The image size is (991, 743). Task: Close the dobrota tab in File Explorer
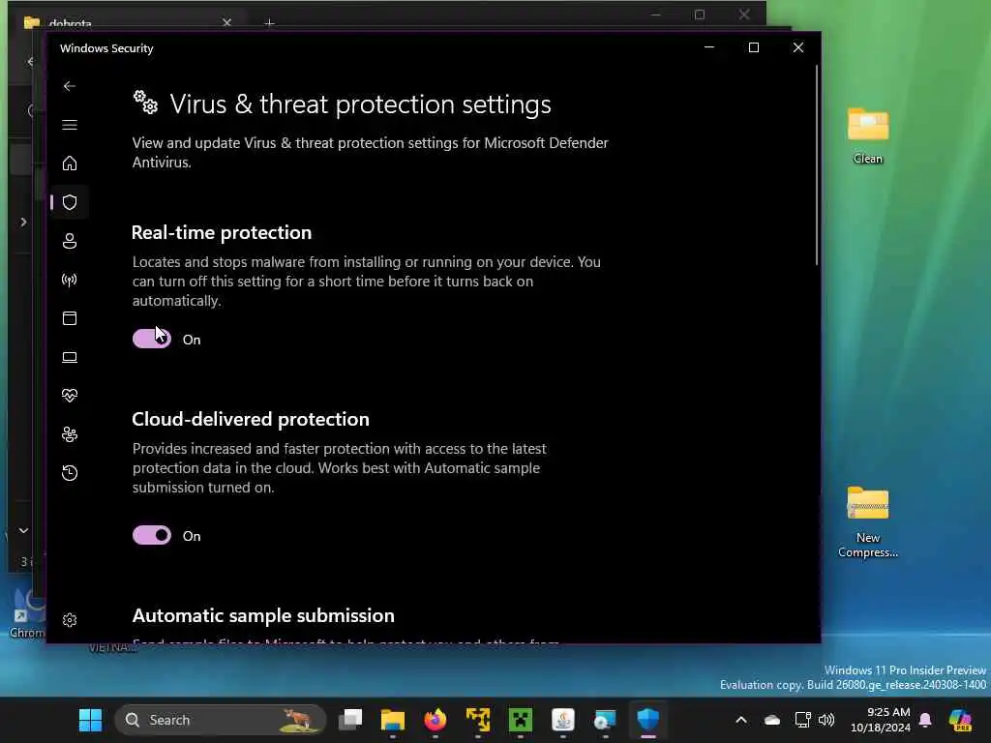[x=226, y=22]
